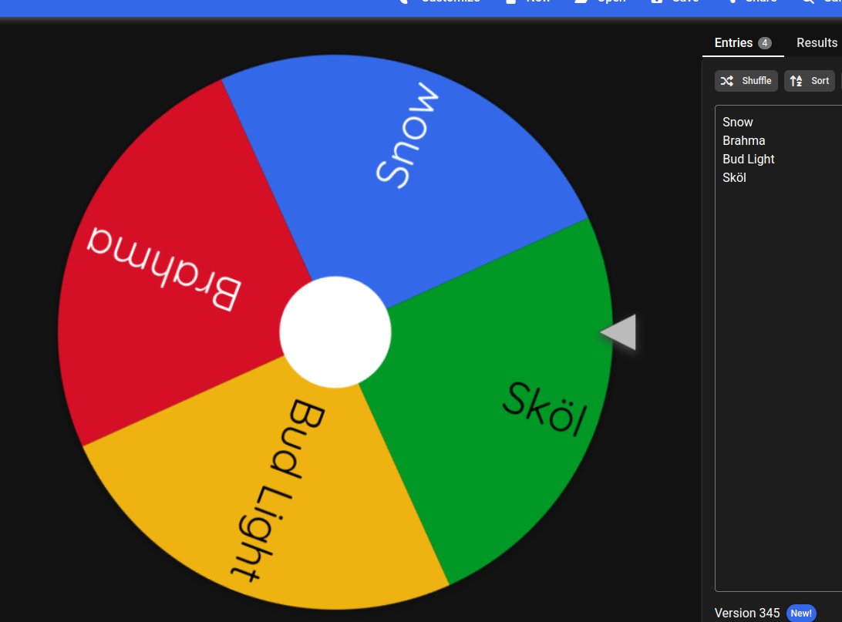The image size is (842, 622).
Task: Click the "Sköl" line in the entries list
Action: 734,177
